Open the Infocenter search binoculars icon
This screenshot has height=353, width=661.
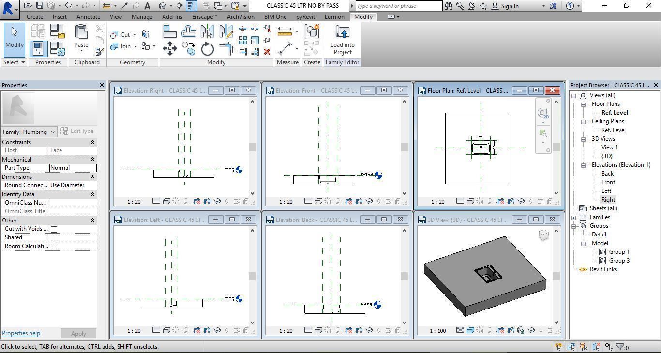pyautogui.click(x=449, y=6)
